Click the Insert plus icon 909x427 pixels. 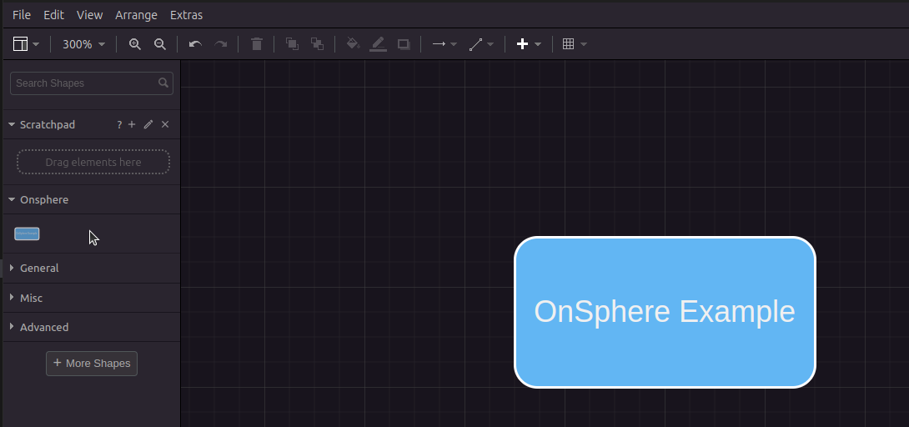point(522,44)
